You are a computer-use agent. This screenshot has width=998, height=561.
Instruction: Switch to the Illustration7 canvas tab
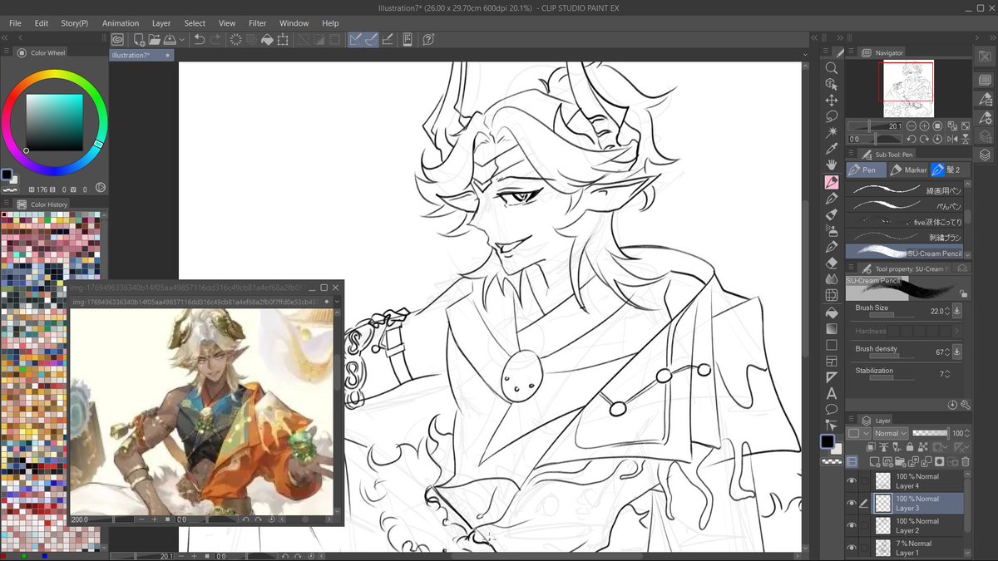[x=141, y=55]
